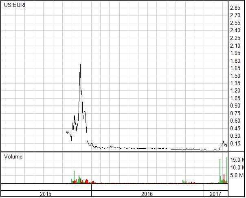Click the 2.25 price axis value

[235, 38]
